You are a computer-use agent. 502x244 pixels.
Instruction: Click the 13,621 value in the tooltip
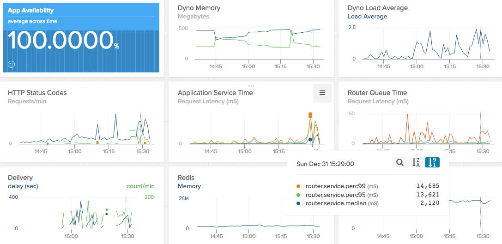coord(428,195)
